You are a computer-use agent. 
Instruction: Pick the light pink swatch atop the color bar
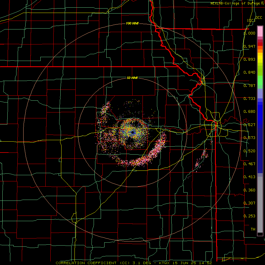260,31
